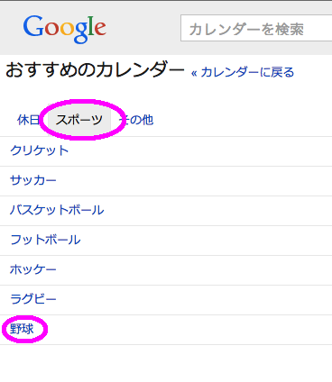Click the « arrow before カレンダーに戻る

pos(194,73)
